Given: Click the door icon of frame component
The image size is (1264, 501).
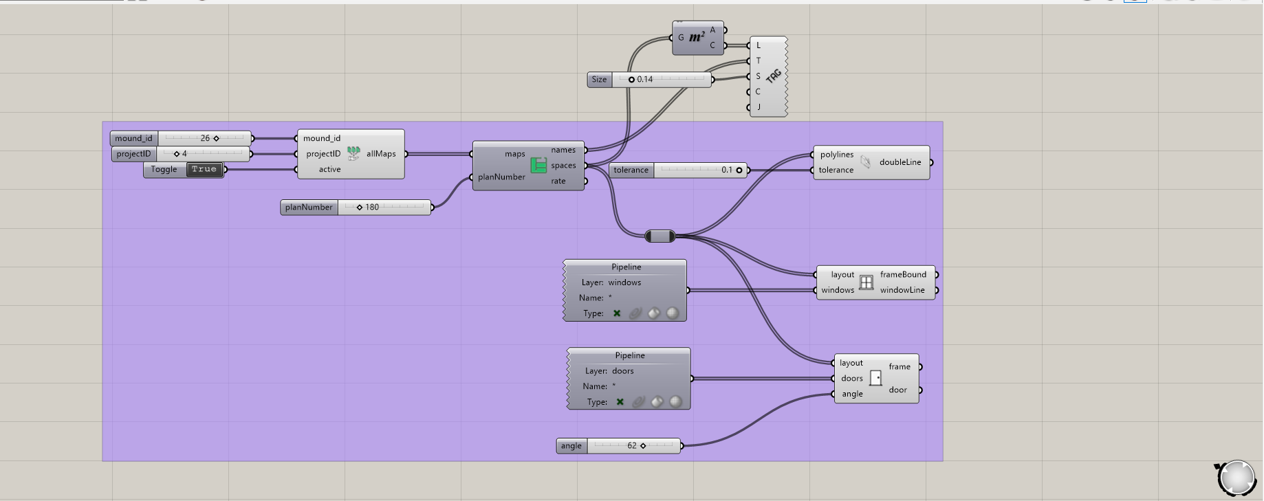Looking at the screenshot, I should 875,378.
